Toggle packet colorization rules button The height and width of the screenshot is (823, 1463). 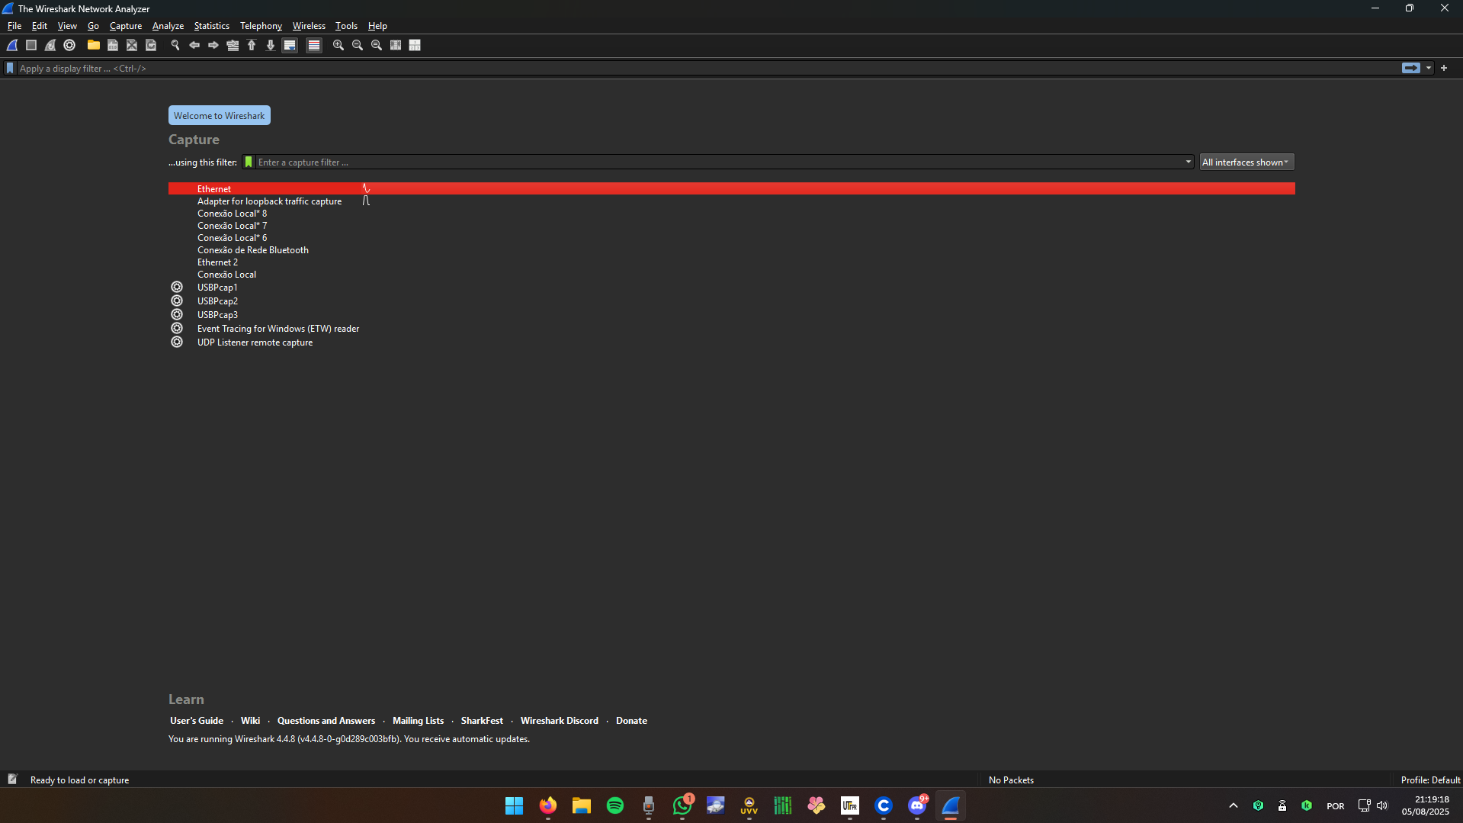pyautogui.click(x=313, y=46)
